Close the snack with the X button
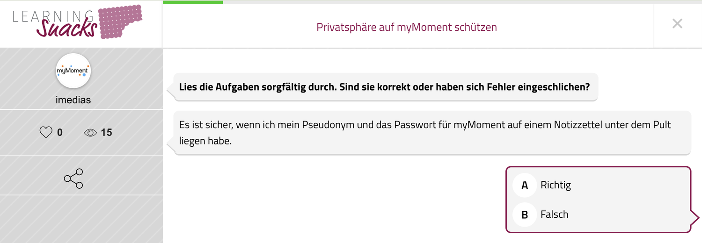702x243 pixels. [x=677, y=24]
